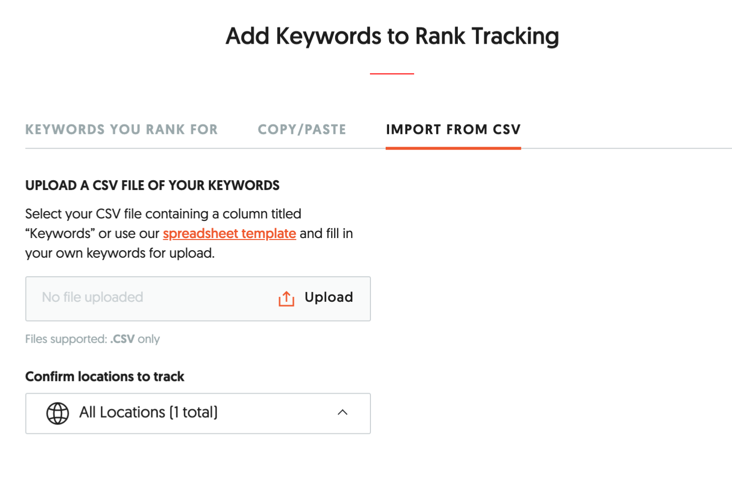Collapse locations using the chevron arrow
Viewport: 732px width, 478px height.
tap(342, 413)
